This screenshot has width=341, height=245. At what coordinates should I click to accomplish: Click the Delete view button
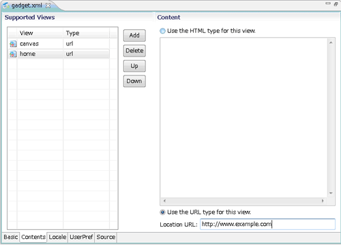point(134,50)
